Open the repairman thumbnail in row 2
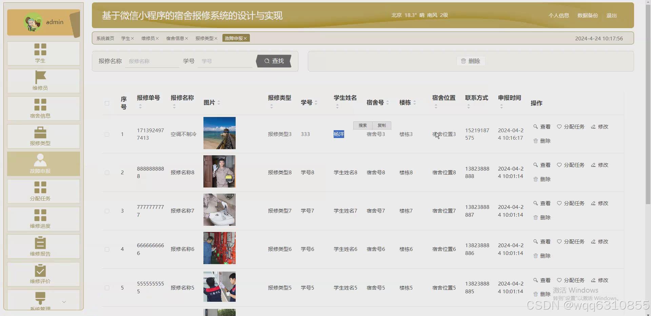651x316 pixels. (x=219, y=172)
